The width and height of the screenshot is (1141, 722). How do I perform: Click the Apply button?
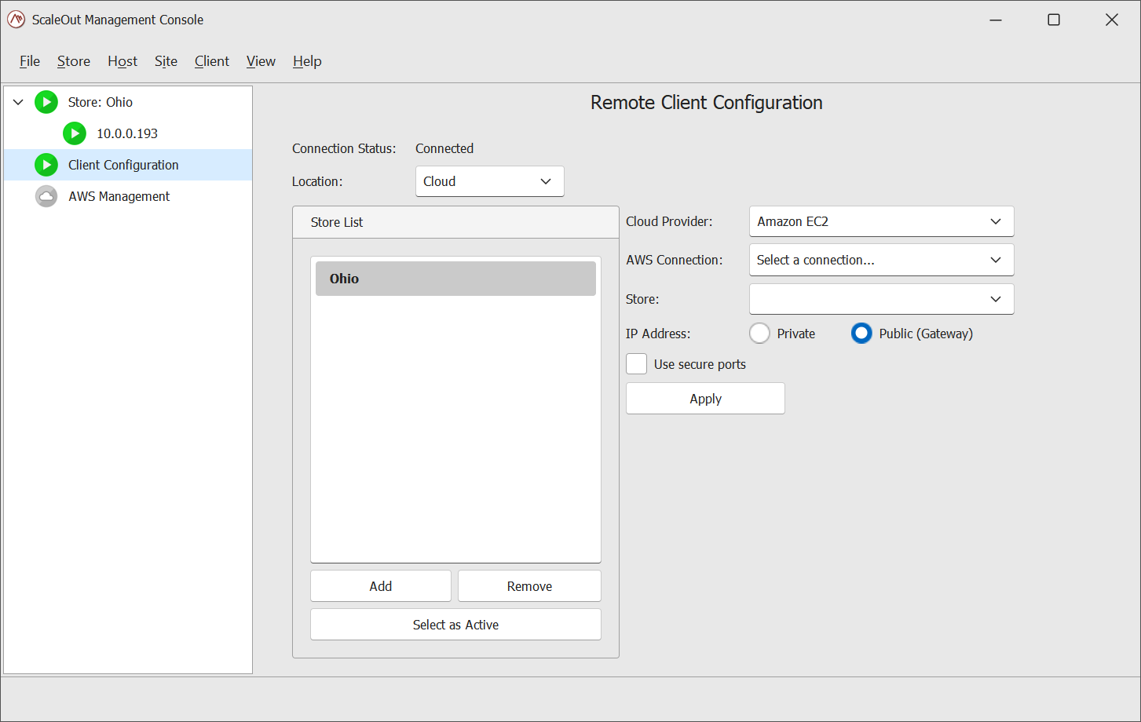pyautogui.click(x=705, y=399)
